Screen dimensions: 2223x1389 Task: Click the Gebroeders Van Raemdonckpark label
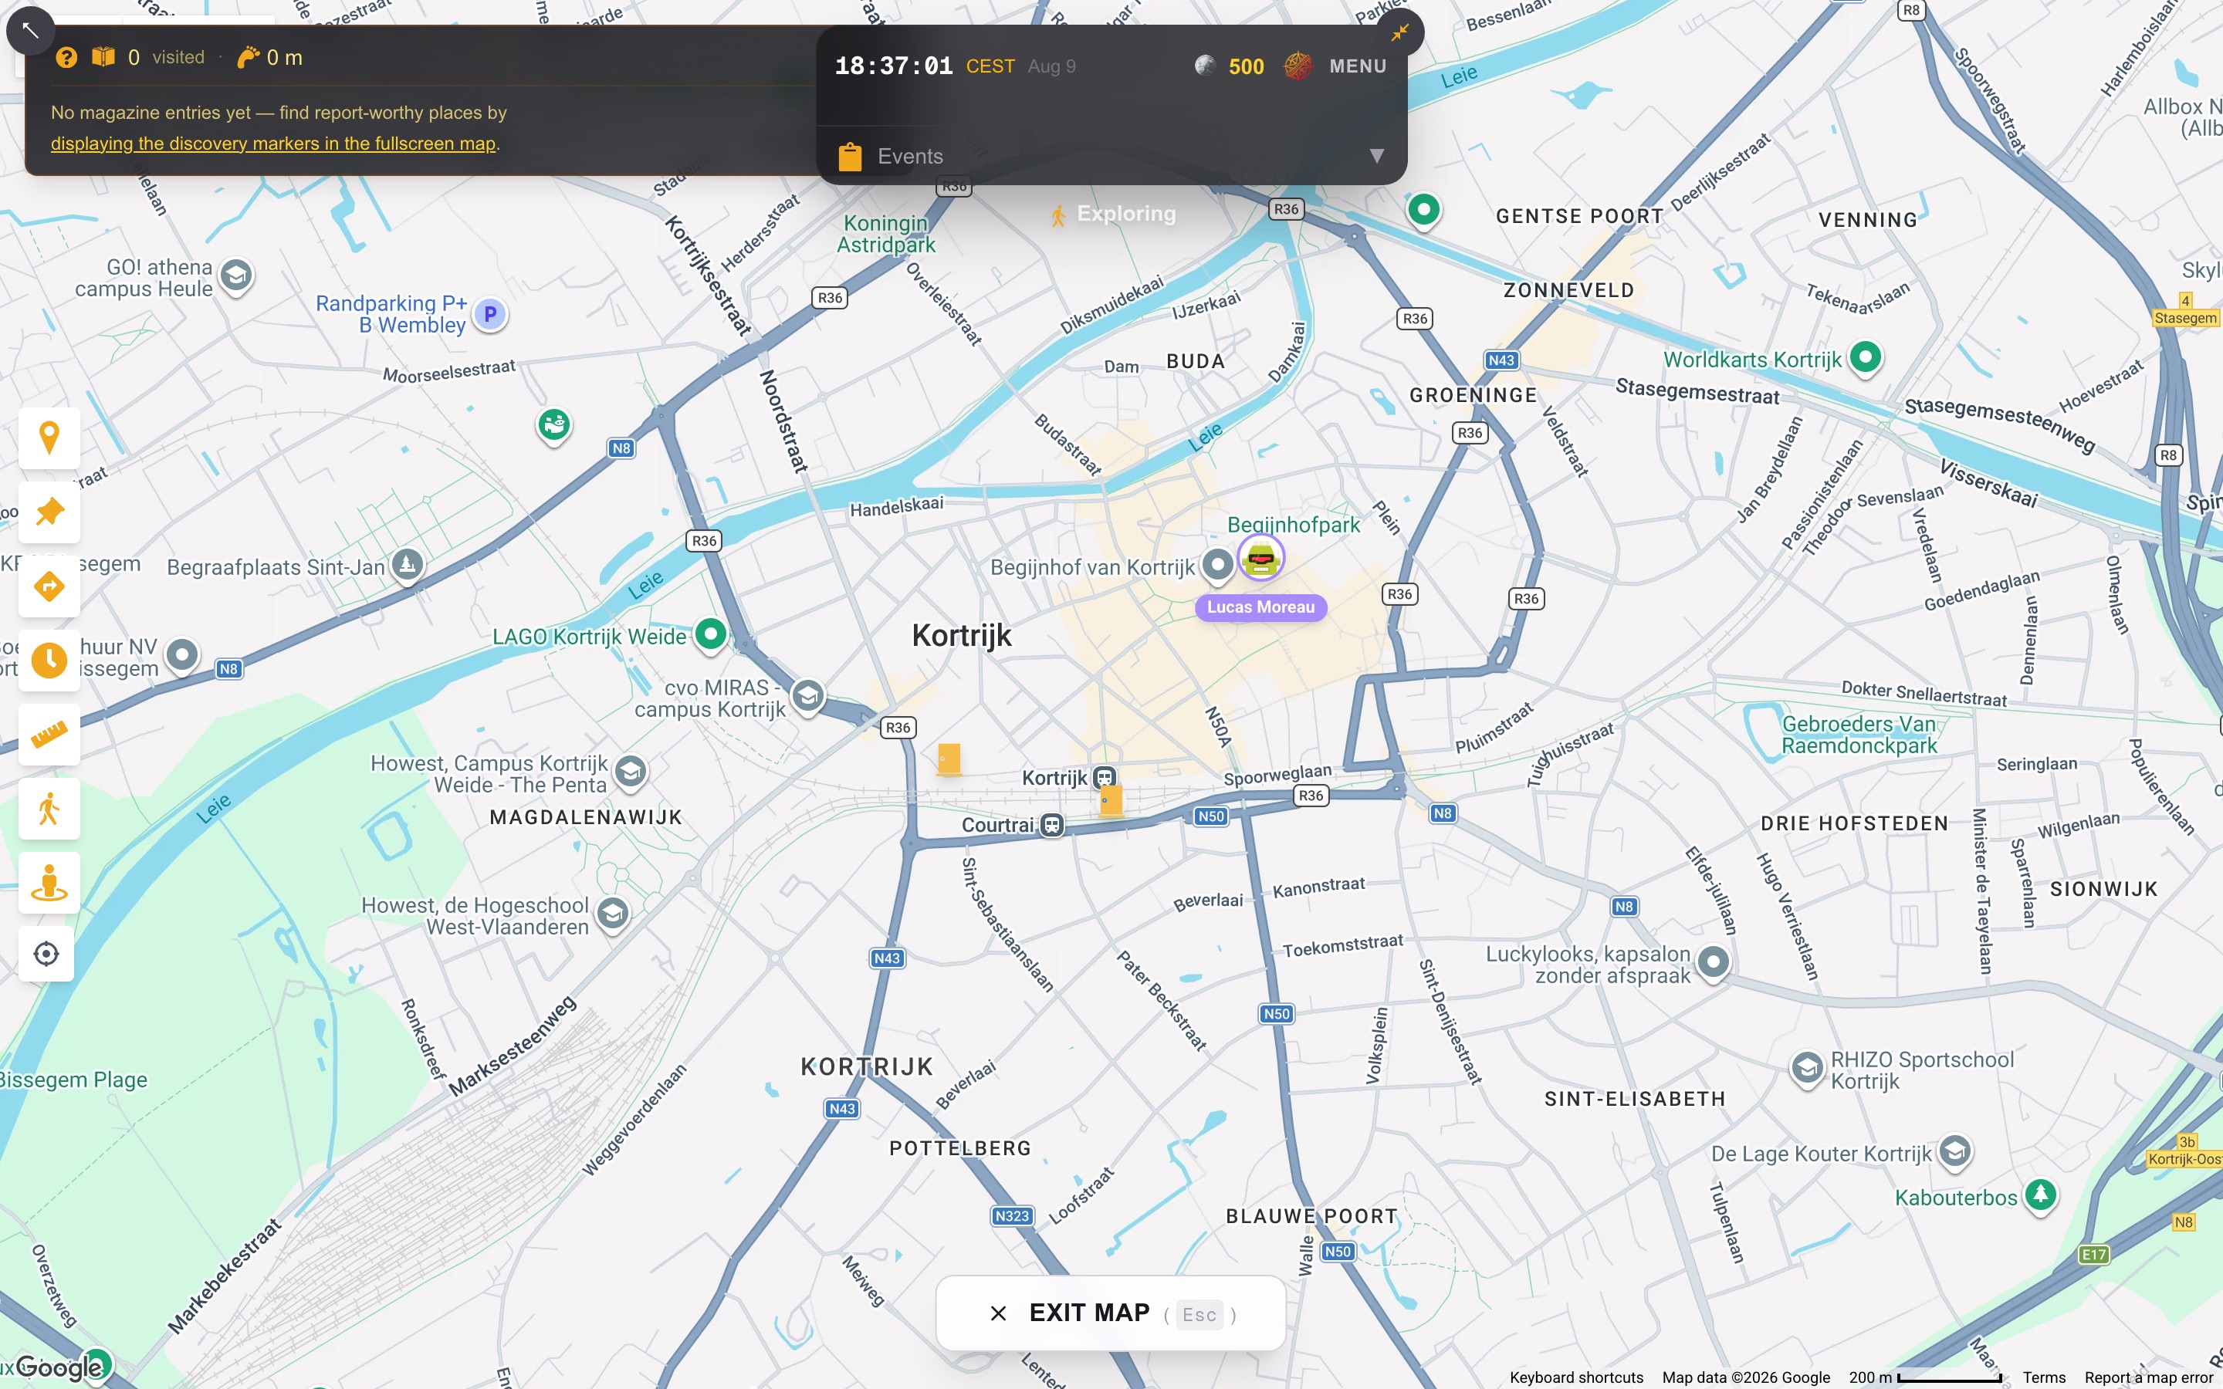(1859, 734)
